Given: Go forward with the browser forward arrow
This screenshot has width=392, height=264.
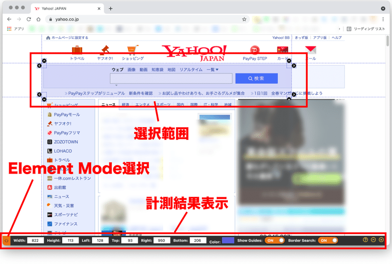Looking at the screenshot, I should 19,19.
